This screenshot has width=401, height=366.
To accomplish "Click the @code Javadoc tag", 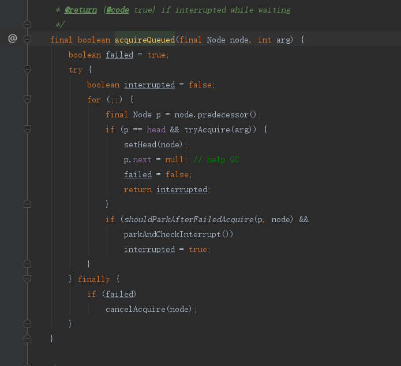I will 117,10.
